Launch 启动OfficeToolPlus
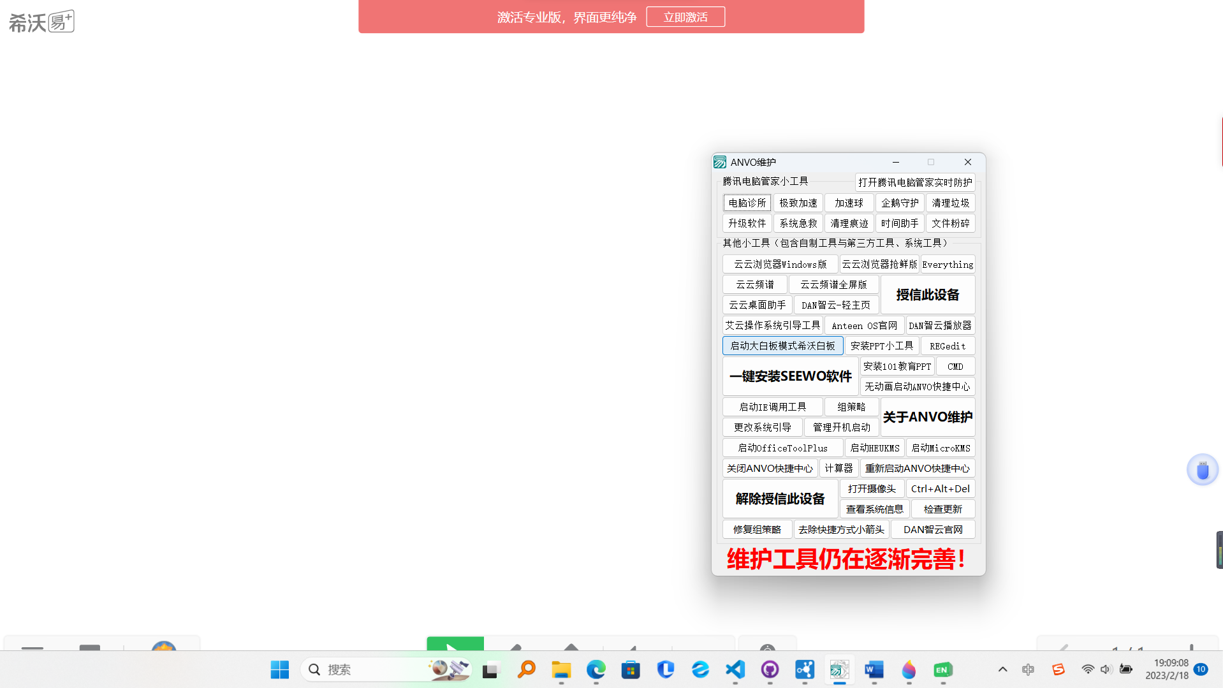The image size is (1223, 688). [x=783, y=448]
